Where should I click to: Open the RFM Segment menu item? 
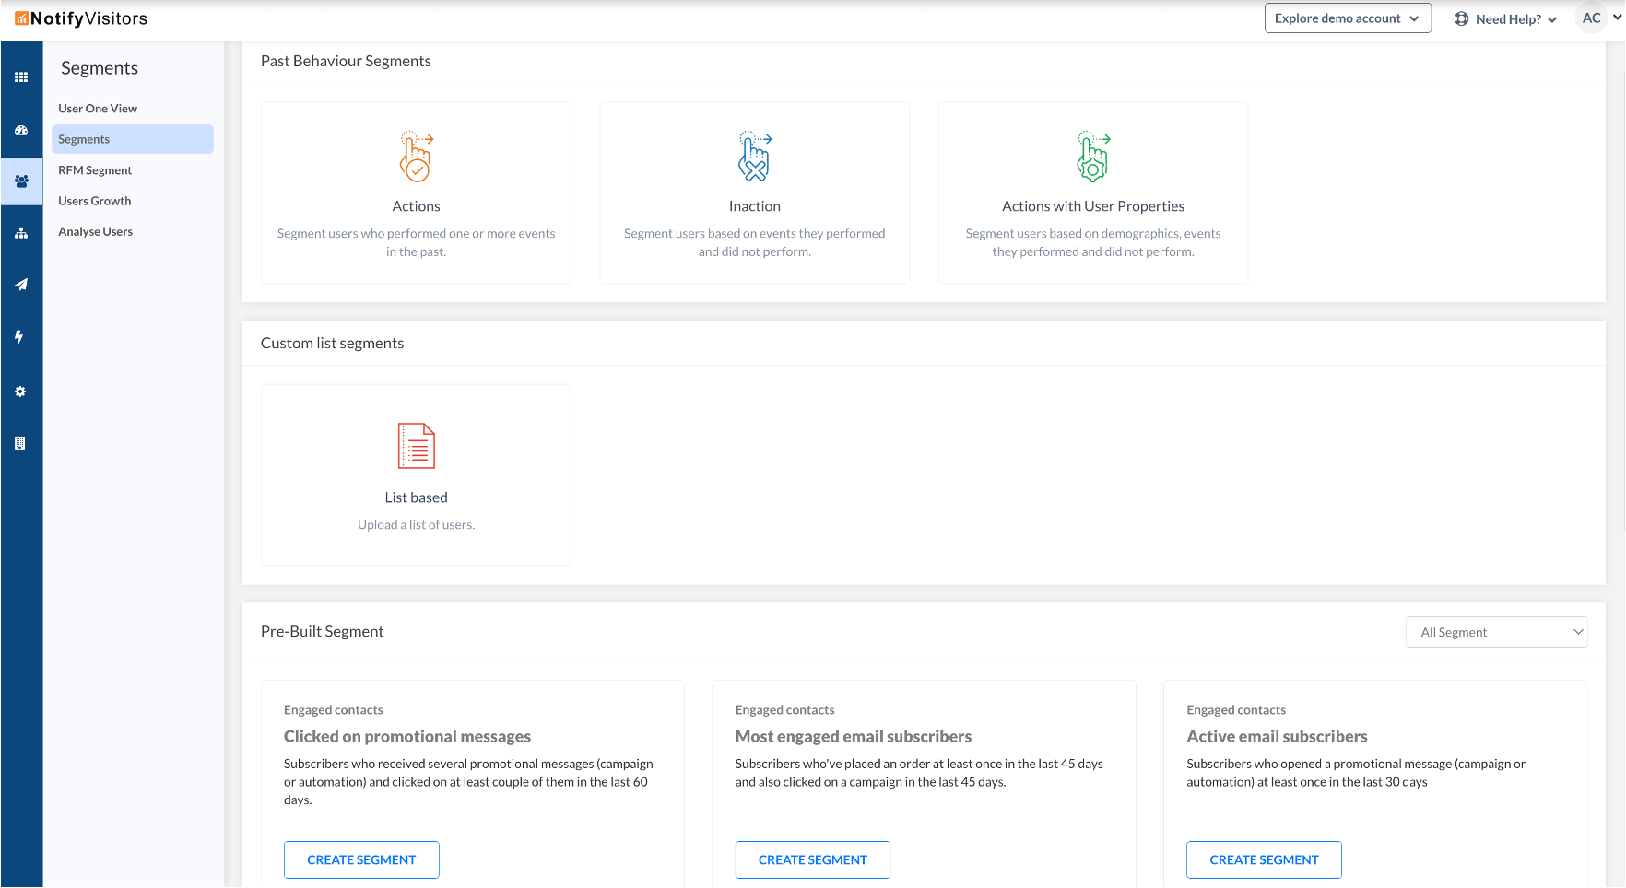95,170
